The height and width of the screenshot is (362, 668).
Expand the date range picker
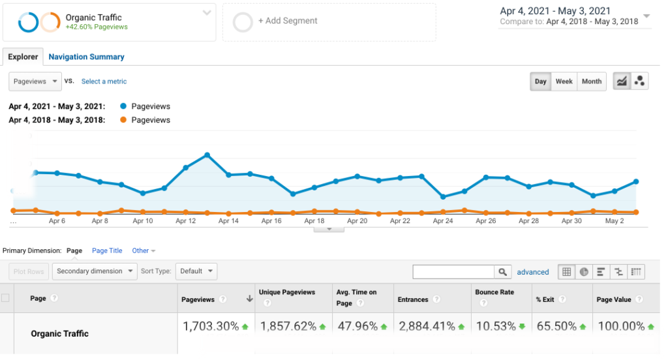[x=646, y=16]
